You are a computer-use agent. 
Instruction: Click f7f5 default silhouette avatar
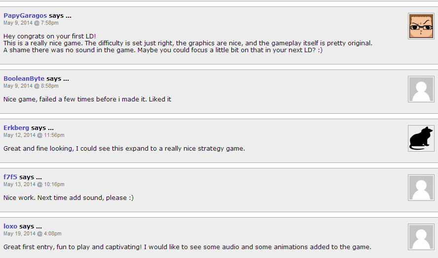421,188
